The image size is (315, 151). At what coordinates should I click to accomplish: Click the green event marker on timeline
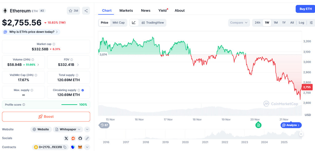point(258,125)
